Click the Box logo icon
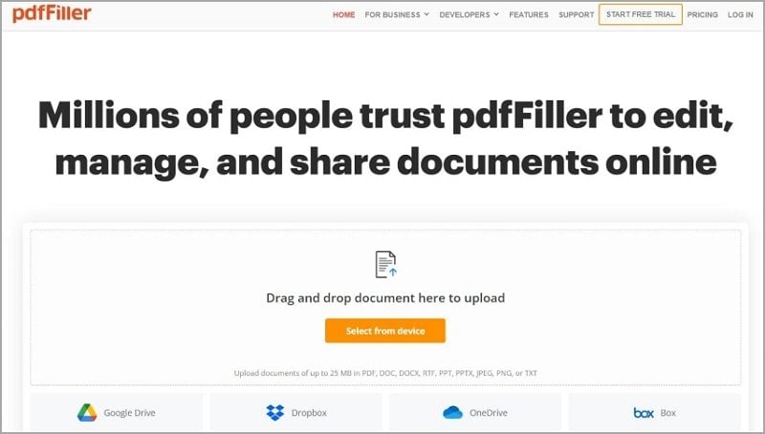This screenshot has height=434, width=765. point(644,413)
